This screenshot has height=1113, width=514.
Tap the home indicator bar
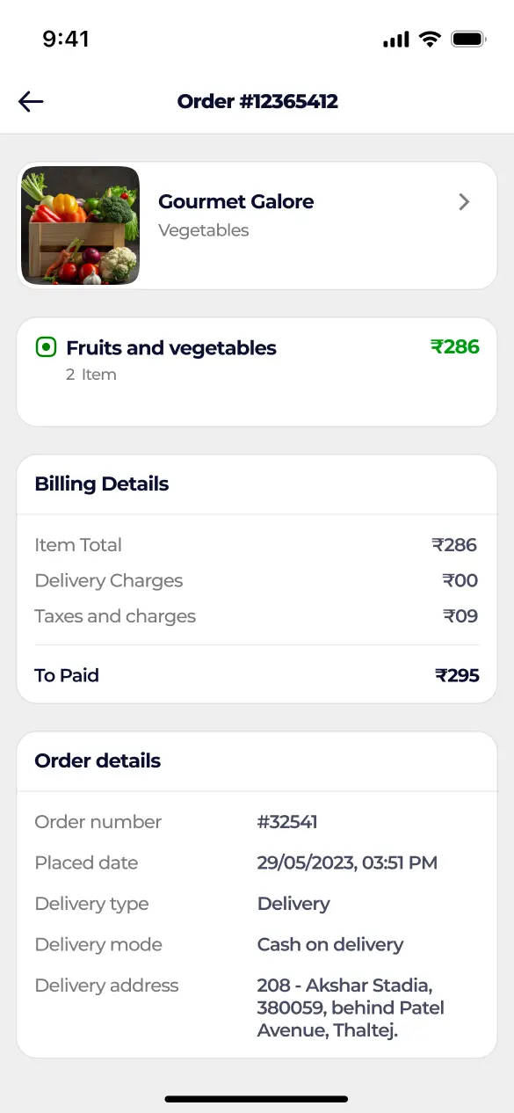click(x=257, y=1099)
